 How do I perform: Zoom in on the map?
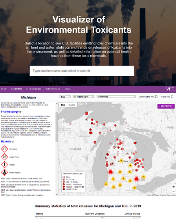[x=173, y=187]
